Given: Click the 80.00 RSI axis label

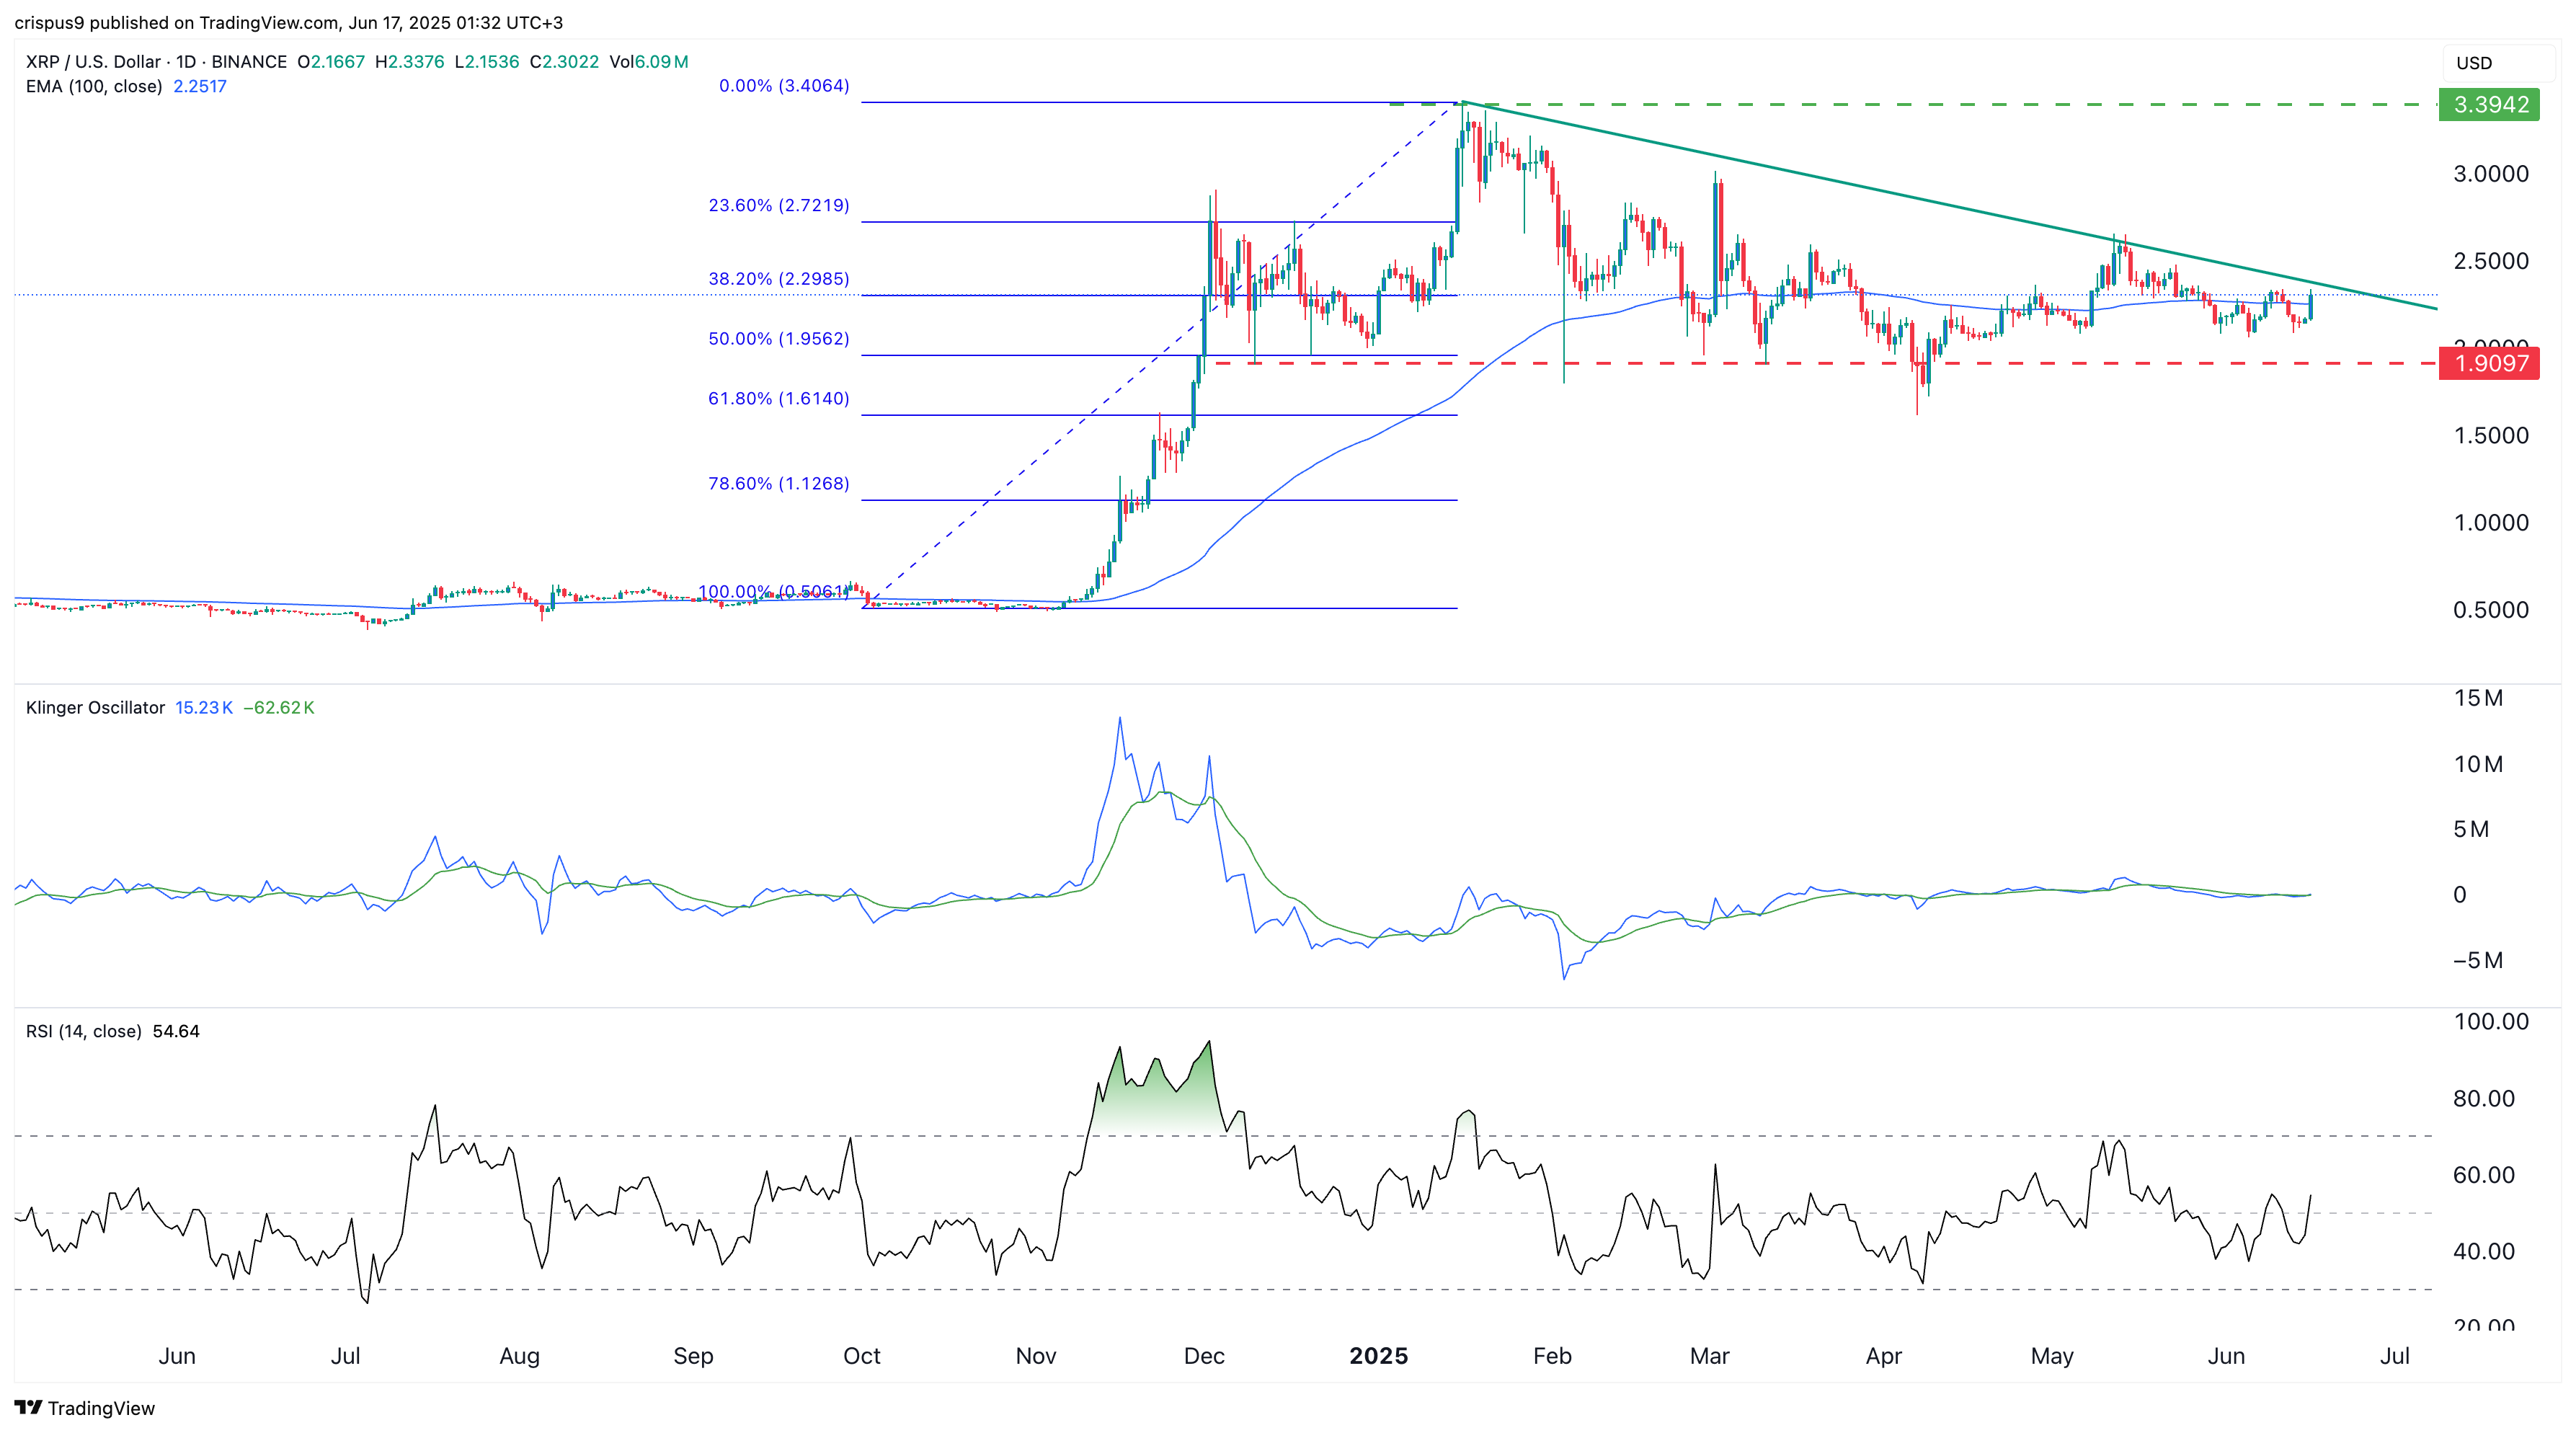Looking at the screenshot, I should tap(2484, 1098).
